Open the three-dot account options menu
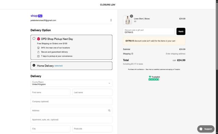The image size is (218, 134). 111,20
